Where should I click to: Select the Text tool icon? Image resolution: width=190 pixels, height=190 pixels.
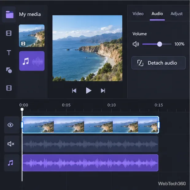point(9,53)
